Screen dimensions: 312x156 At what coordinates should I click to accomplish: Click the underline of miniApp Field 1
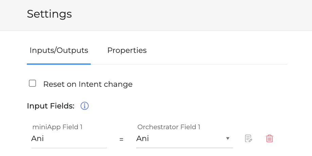pyautogui.click(x=69, y=148)
